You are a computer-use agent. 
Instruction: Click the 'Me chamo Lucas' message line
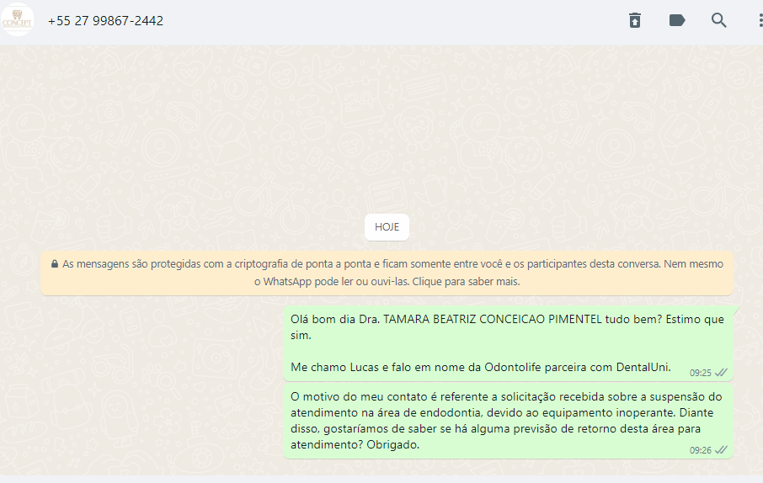[480, 367]
